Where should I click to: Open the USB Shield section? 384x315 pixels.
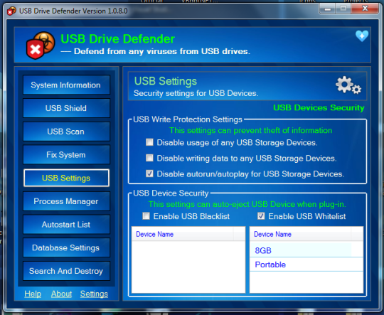click(x=66, y=108)
